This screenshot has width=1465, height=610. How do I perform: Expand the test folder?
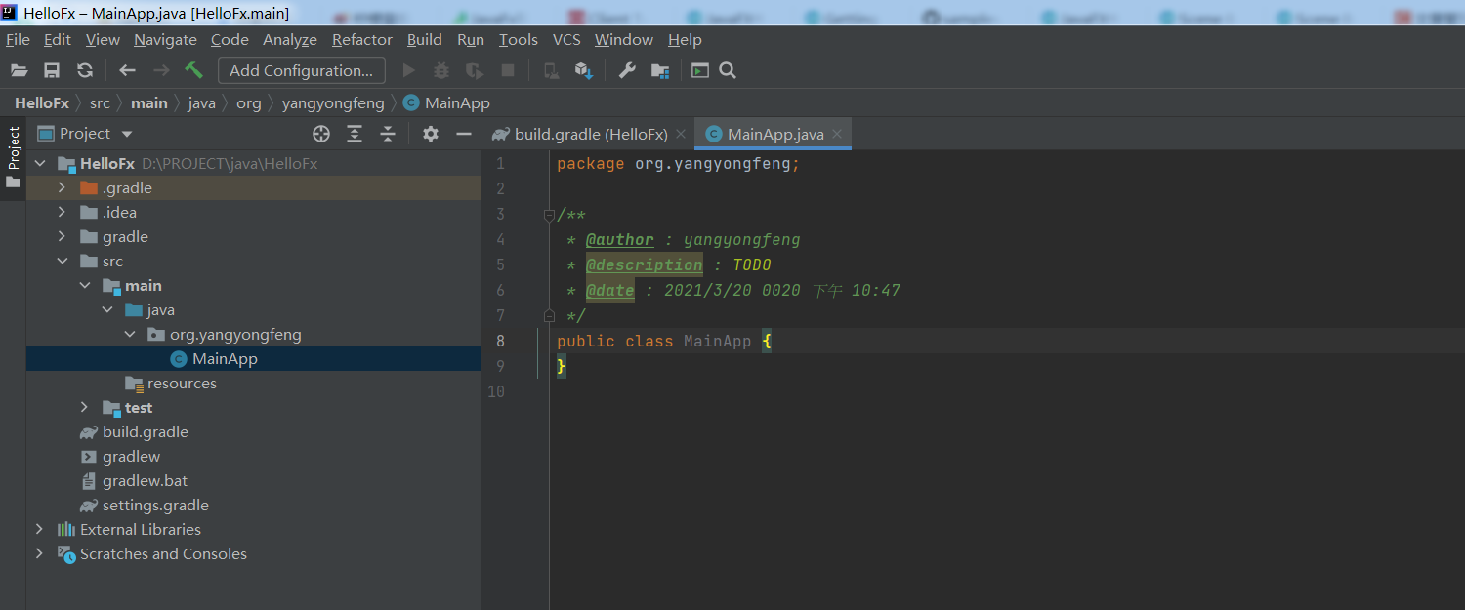click(85, 407)
